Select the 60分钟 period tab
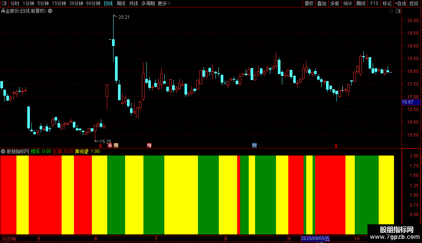Screen dimensions: 422x243 tap(93, 3)
